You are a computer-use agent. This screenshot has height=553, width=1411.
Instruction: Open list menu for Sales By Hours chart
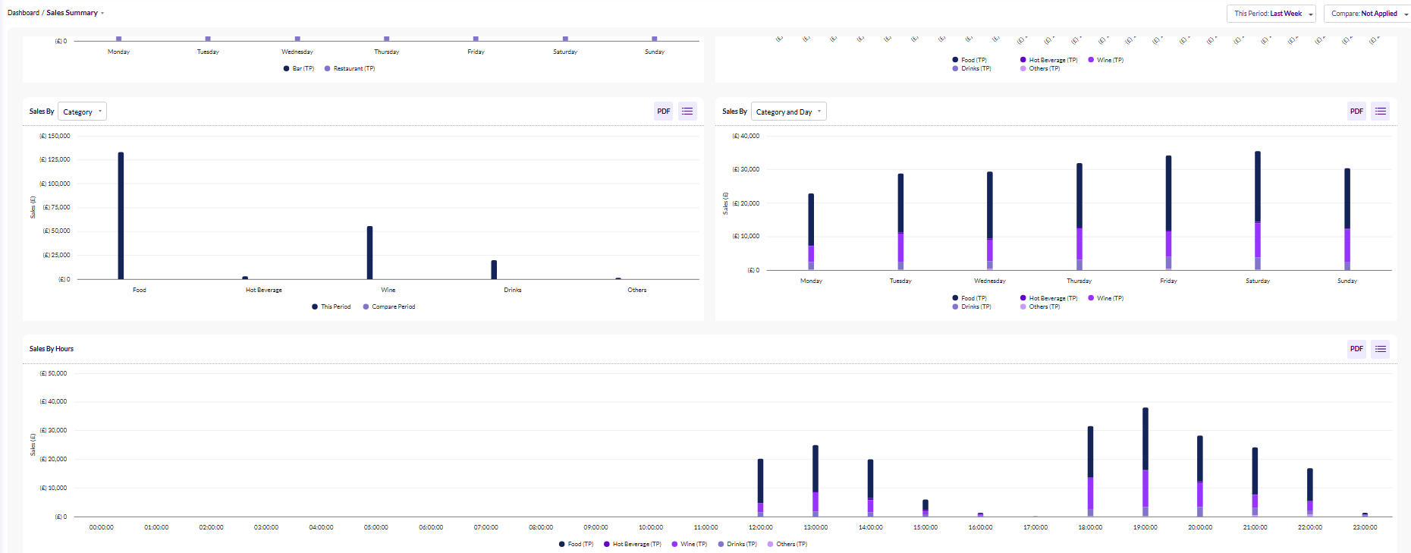tap(1381, 349)
